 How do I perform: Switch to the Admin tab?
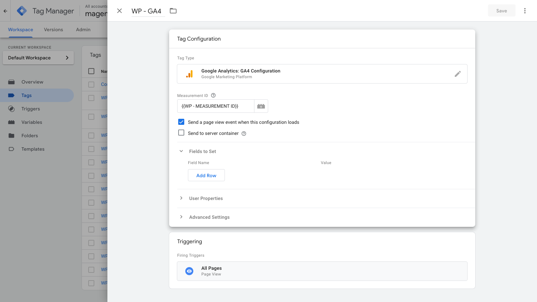[x=83, y=30]
